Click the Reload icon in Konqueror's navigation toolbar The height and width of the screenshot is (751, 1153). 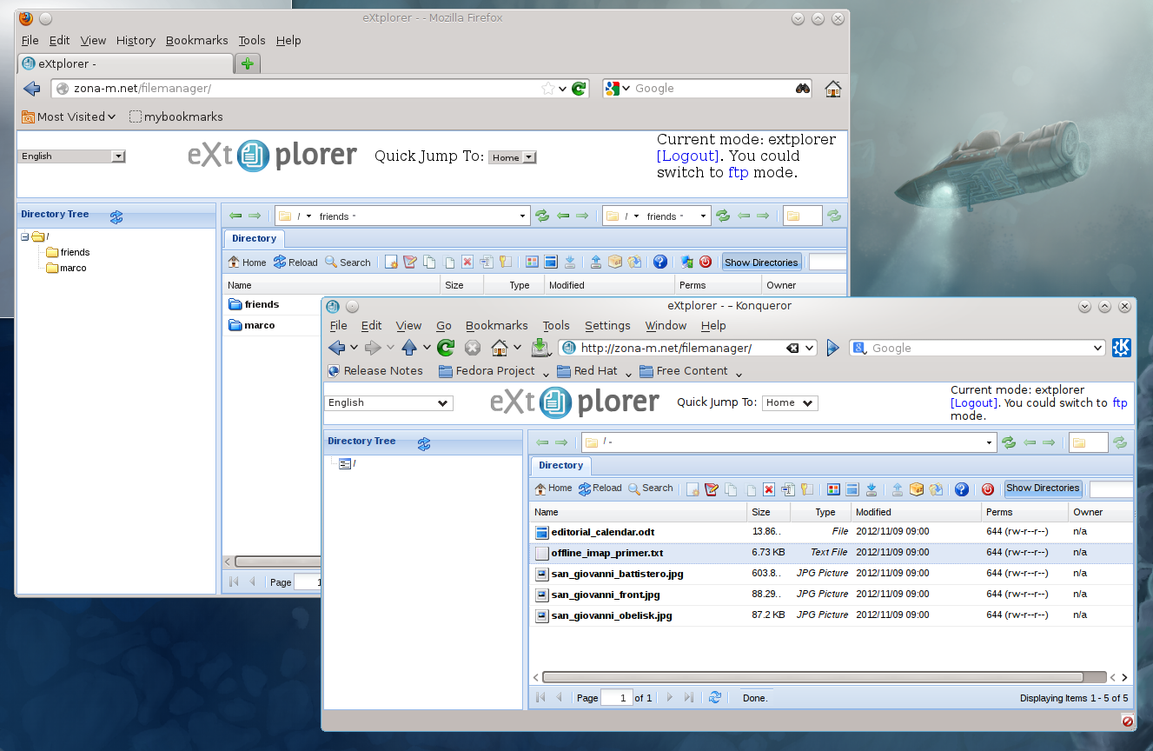point(446,348)
